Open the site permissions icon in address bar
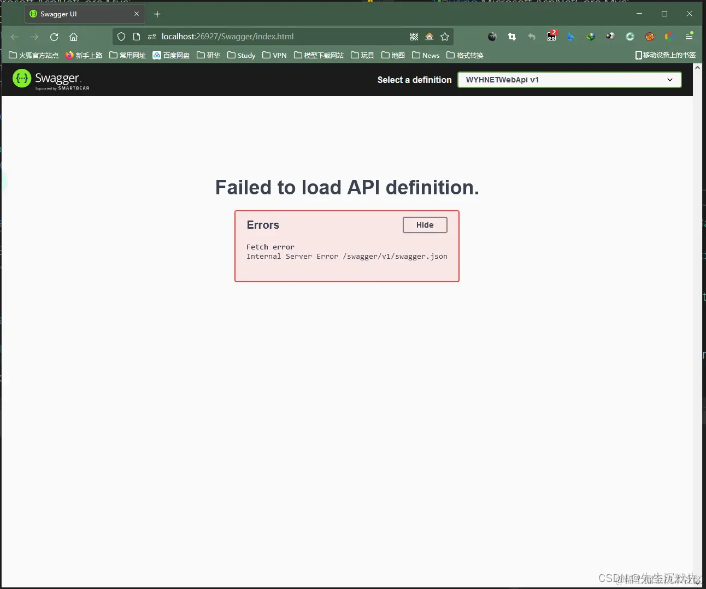Image resolution: width=706 pixels, height=589 pixels. click(x=152, y=37)
